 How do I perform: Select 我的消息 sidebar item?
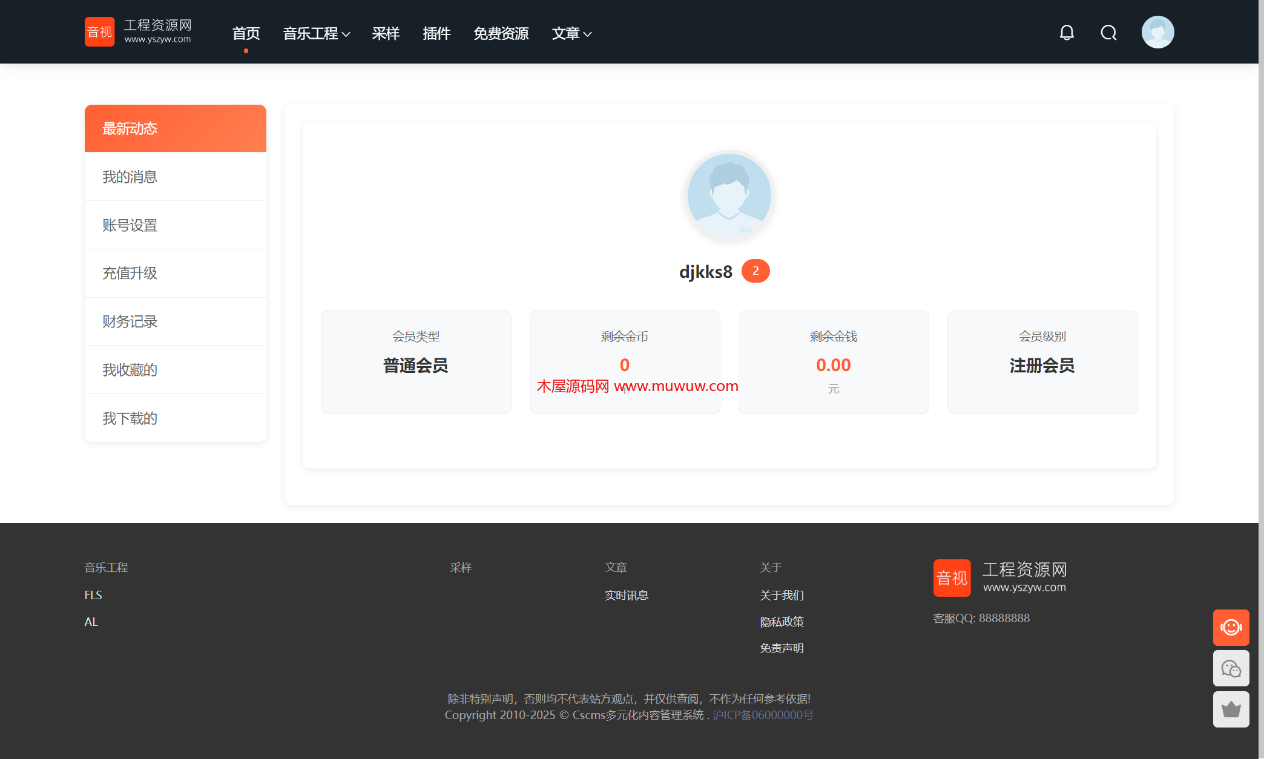click(130, 177)
